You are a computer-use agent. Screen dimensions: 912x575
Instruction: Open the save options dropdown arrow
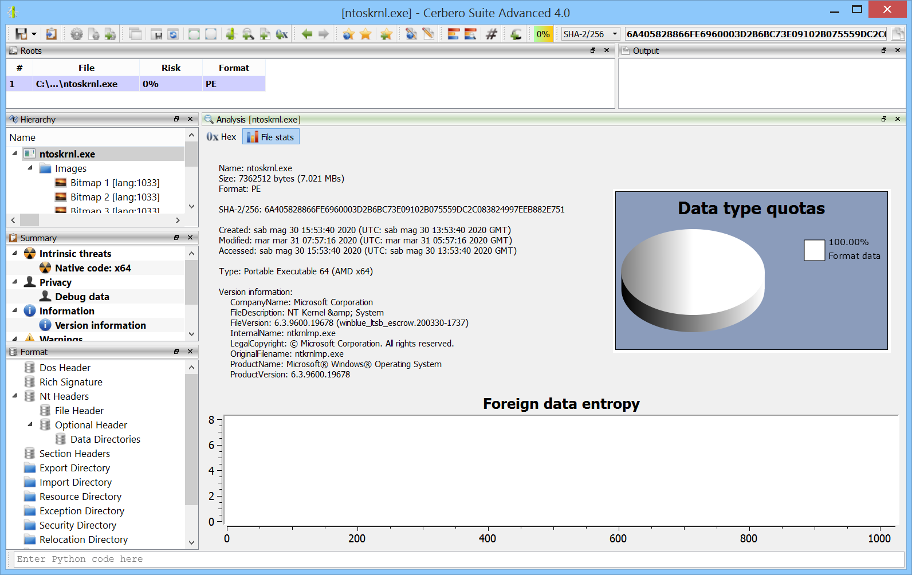pos(34,34)
